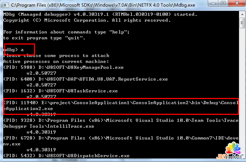Screen dimensions: 246x162
Task: Click the PID 9328 IntelliTrace process line
Action: pos(118,123)
